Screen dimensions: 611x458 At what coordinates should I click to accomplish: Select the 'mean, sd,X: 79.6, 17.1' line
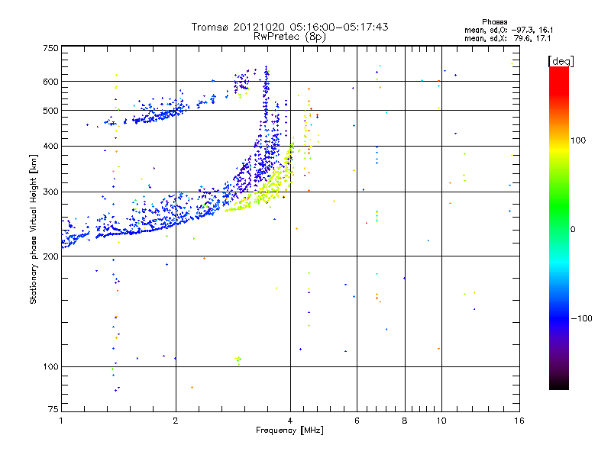pos(507,39)
